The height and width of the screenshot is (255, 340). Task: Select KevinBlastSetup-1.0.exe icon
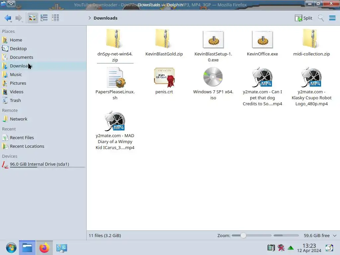pyautogui.click(x=213, y=39)
